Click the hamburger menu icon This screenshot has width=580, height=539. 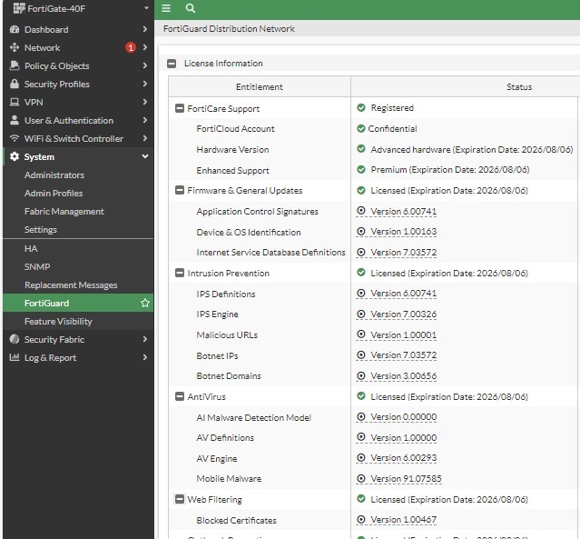tap(166, 8)
